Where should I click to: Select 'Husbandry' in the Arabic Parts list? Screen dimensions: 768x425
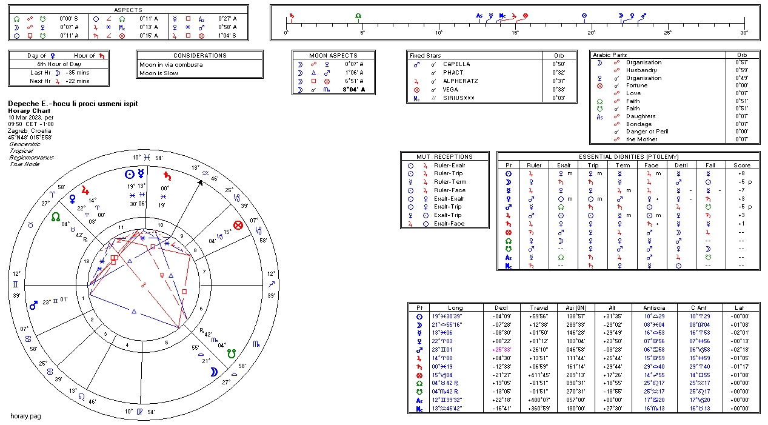(x=641, y=70)
